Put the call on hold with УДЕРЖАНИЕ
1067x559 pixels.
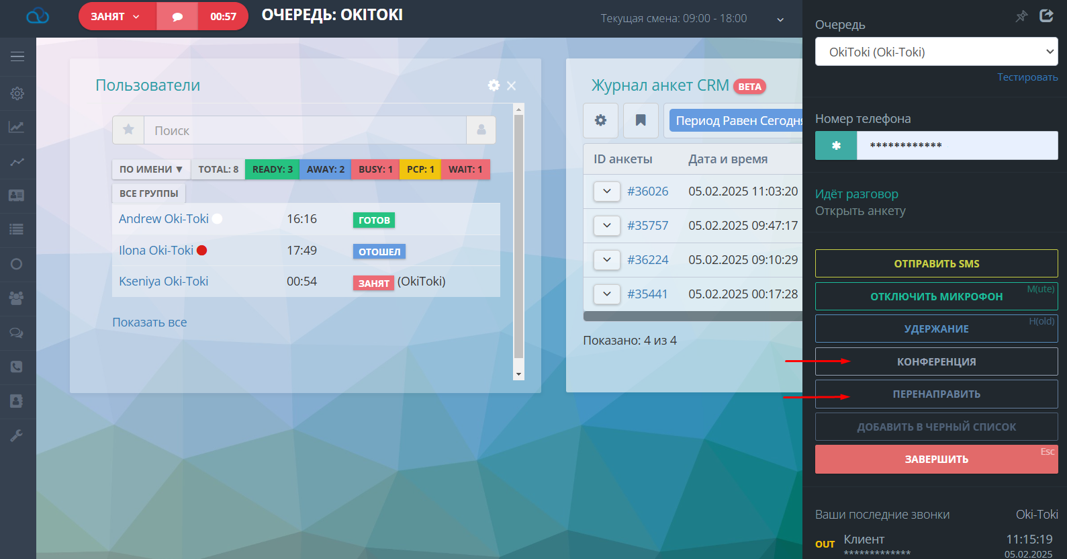tap(937, 329)
